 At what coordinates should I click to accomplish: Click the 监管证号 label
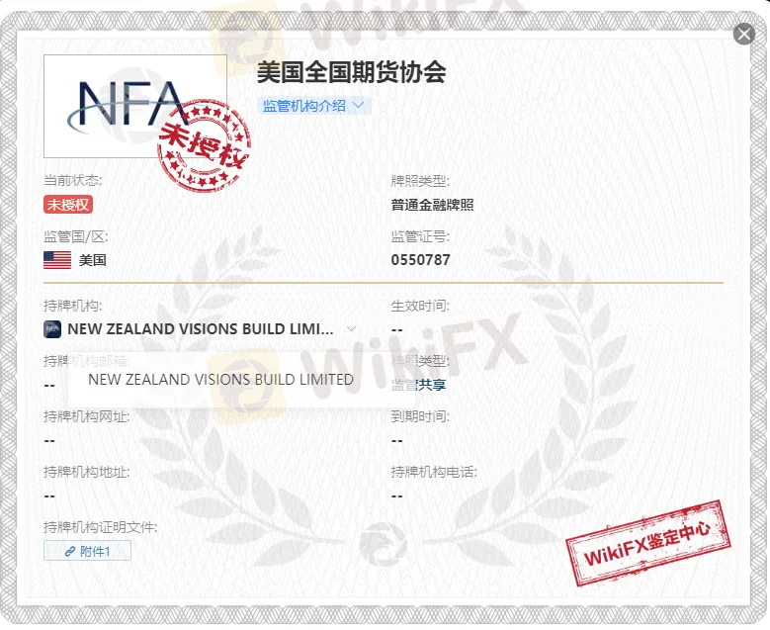[420, 236]
